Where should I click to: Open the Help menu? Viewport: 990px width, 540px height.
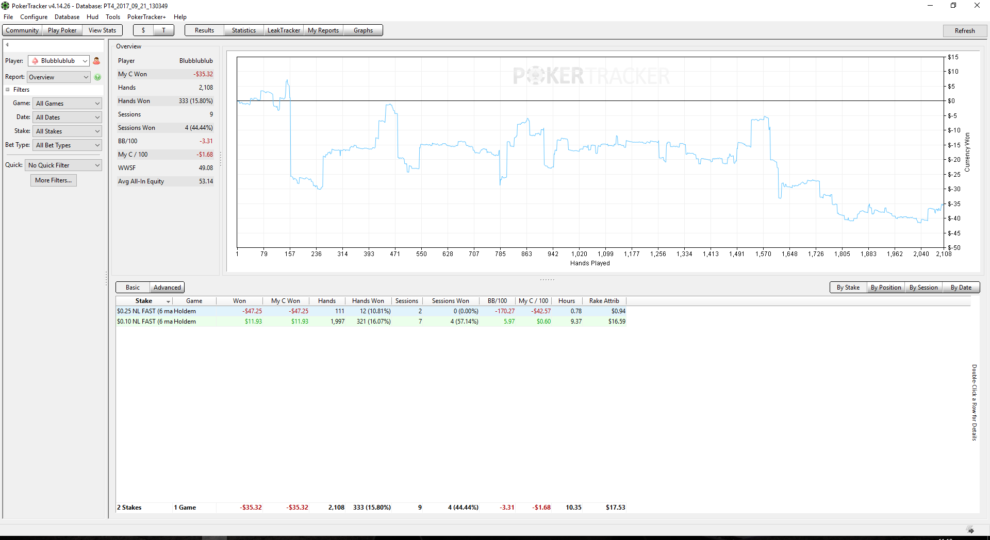tap(180, 17)
